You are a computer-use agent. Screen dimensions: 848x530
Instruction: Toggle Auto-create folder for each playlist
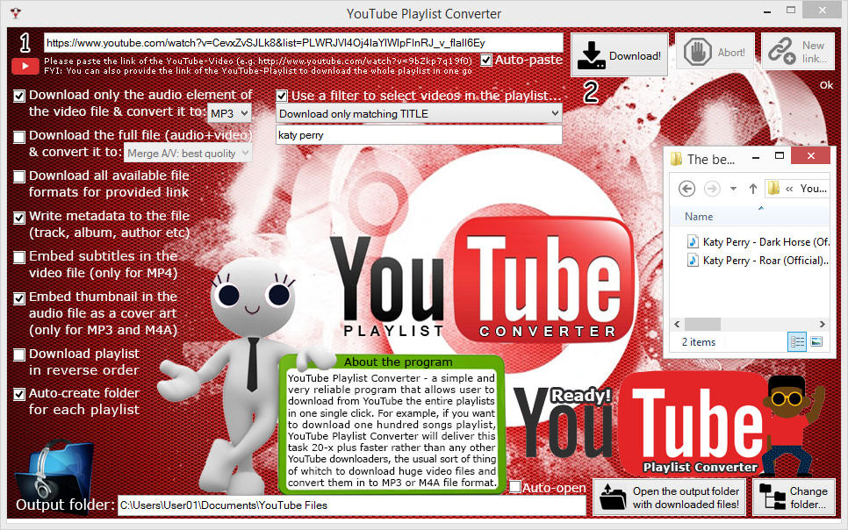pyautogui.click(x=19, y=394)
